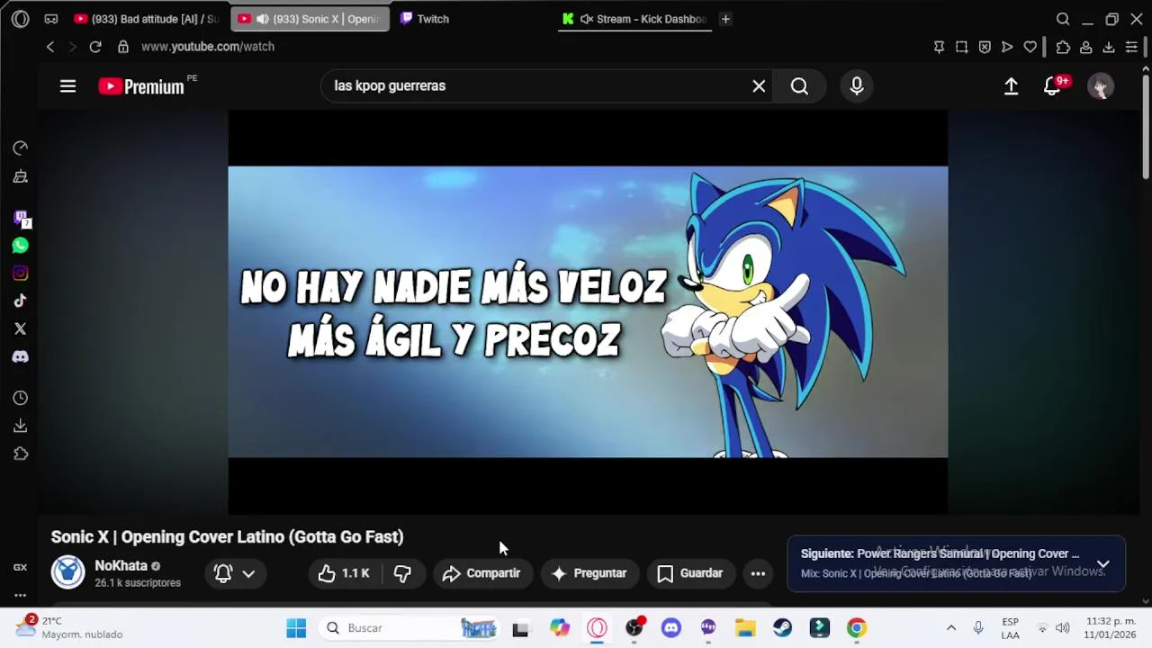Open the YouTube account avatar menu
This screenshot has width=1152, height=648.
pos(1100,86)
